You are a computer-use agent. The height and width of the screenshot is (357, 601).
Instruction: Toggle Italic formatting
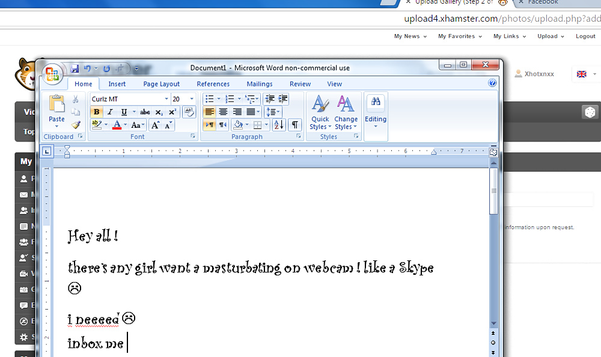110,112
